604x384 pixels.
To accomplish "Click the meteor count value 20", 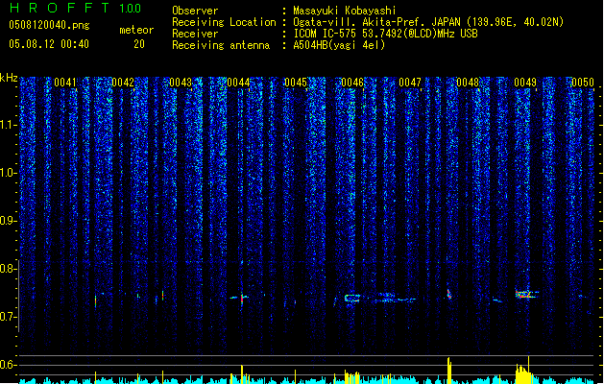I will click(x=139, y=44).
